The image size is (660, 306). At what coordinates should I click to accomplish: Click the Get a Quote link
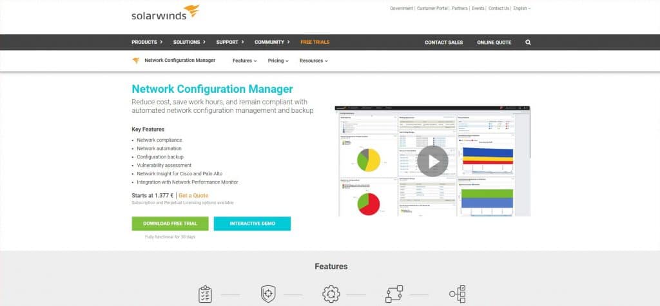pyautogui.click(x=193, y=195)
